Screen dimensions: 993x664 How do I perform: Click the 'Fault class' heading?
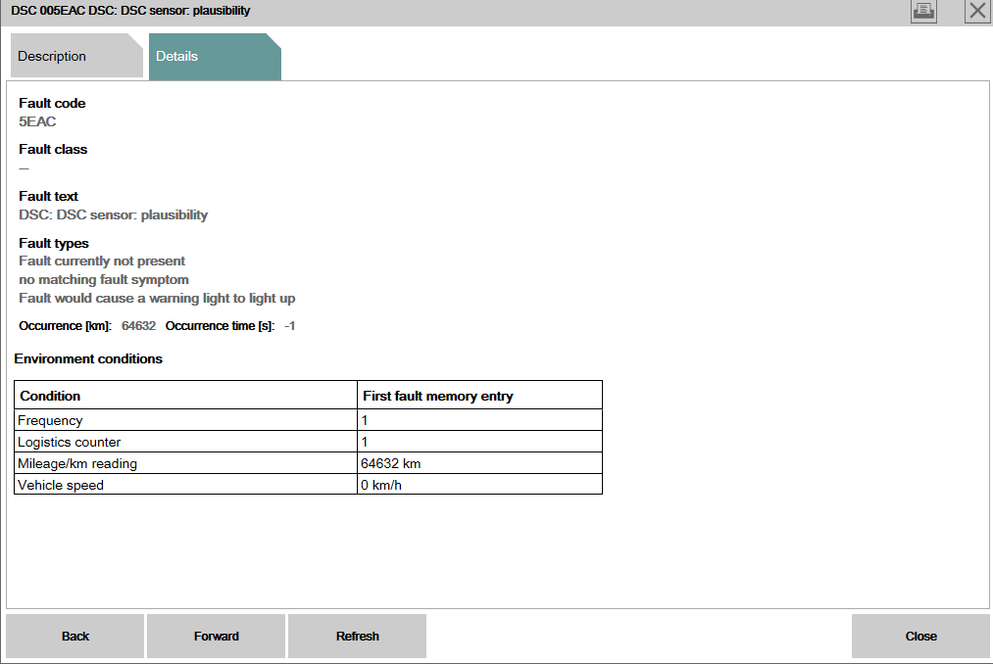pyautogui.click(x=53, y=150)
